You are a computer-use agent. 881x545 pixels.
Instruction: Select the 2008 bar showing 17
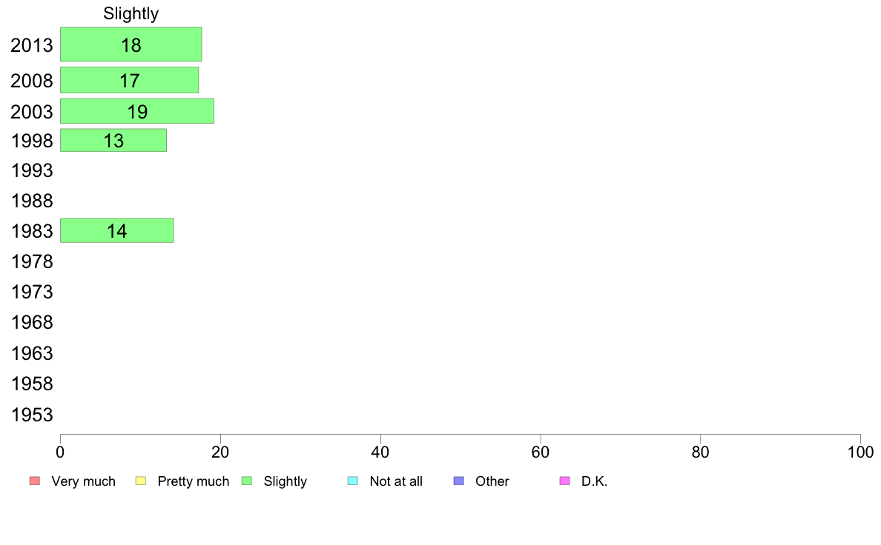[129, 80]
